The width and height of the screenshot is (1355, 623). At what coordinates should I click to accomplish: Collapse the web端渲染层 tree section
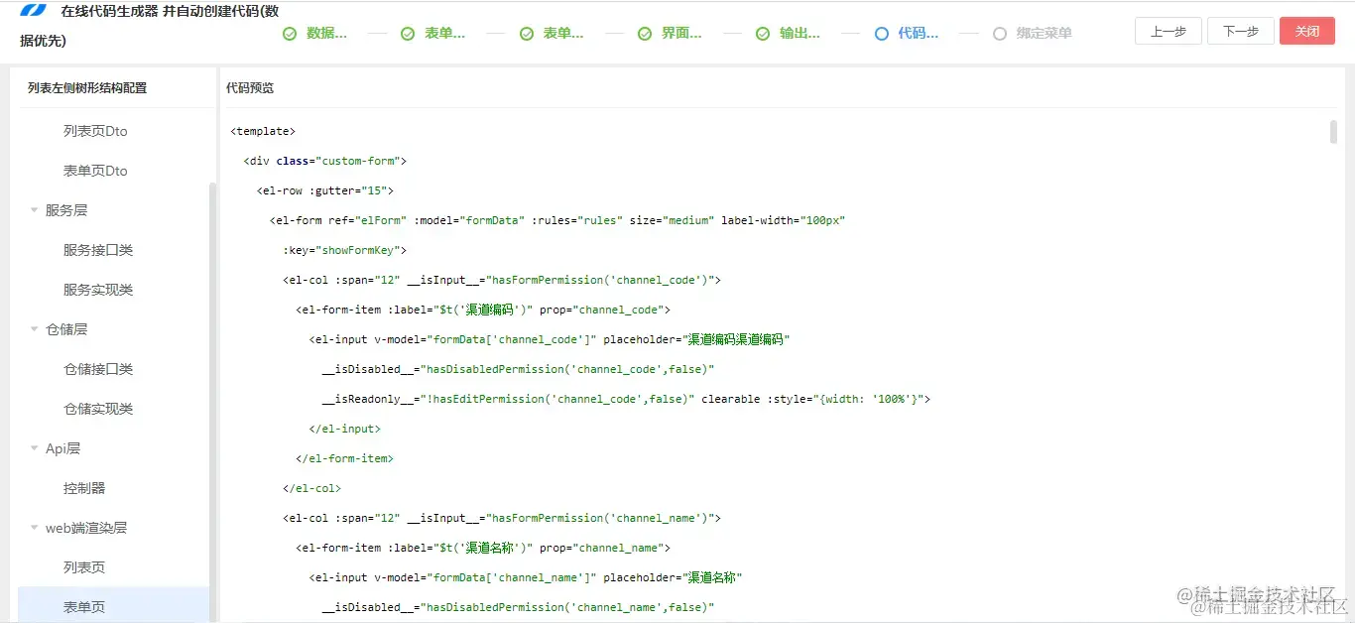coord(34,527)
